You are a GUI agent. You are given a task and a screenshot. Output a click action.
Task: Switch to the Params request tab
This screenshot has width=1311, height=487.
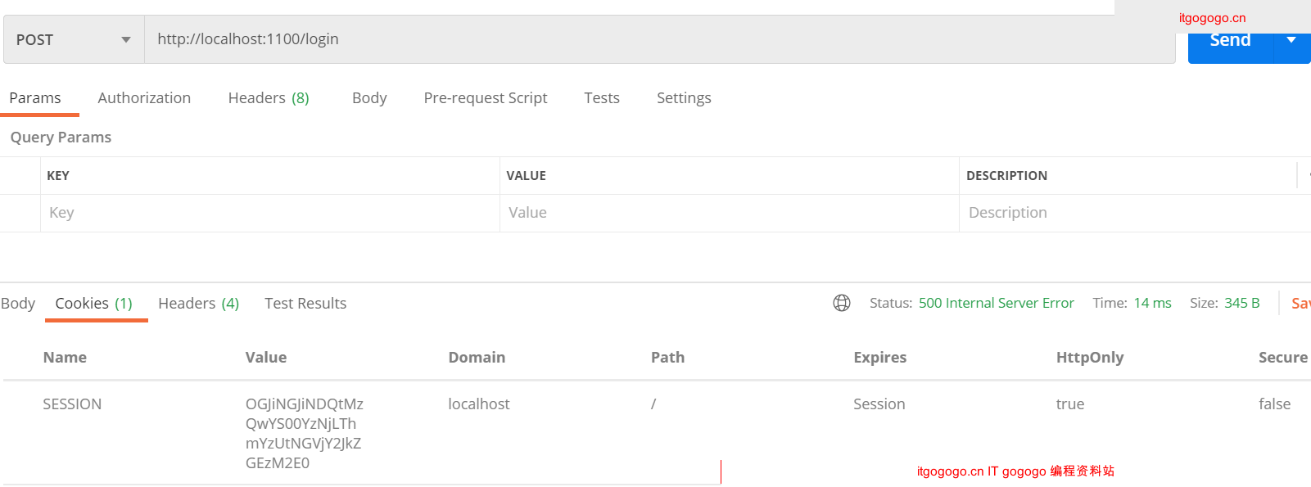35,98
